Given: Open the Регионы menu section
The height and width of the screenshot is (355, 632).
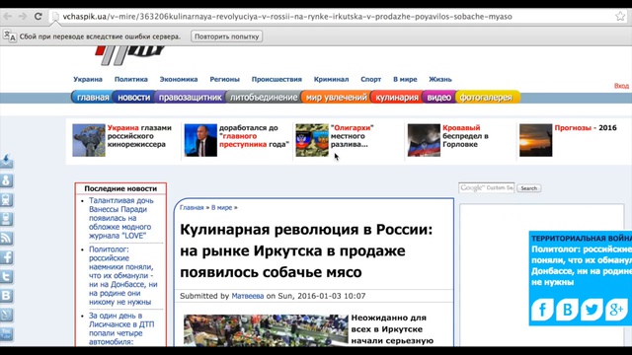Looking at the screenshot, I should [x=224, y=79].
